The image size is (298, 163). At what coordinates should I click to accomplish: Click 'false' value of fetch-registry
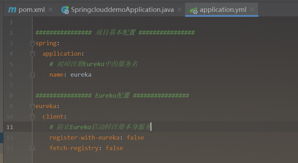(x=114, y=148)
